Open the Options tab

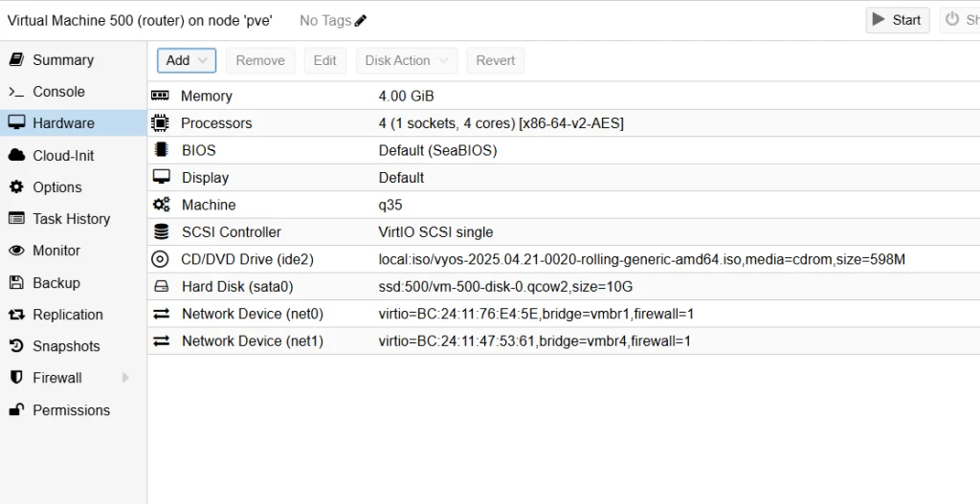[x=56, y=187]
